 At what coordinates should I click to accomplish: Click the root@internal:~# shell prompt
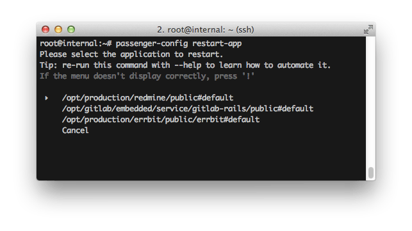(x=76, y=44)
